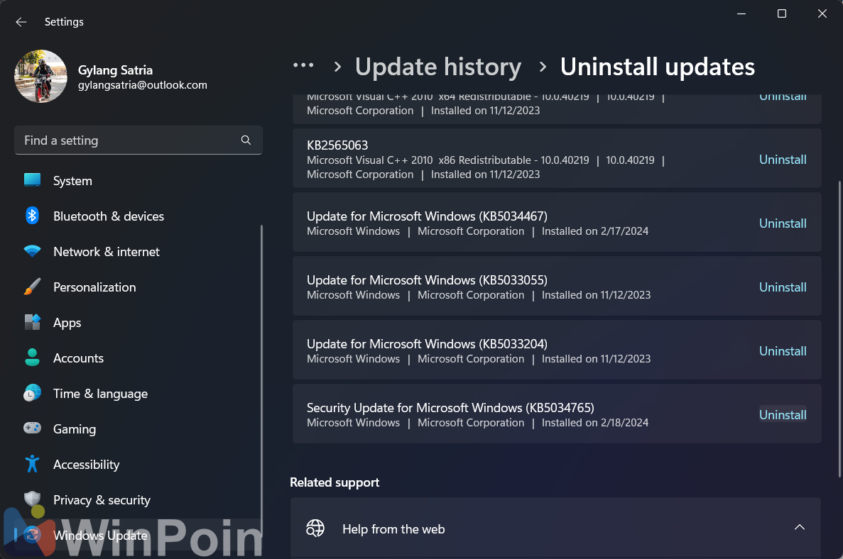Click the Find a setting search box
Screen dimensions: 843x559
(x=128, y=140)
